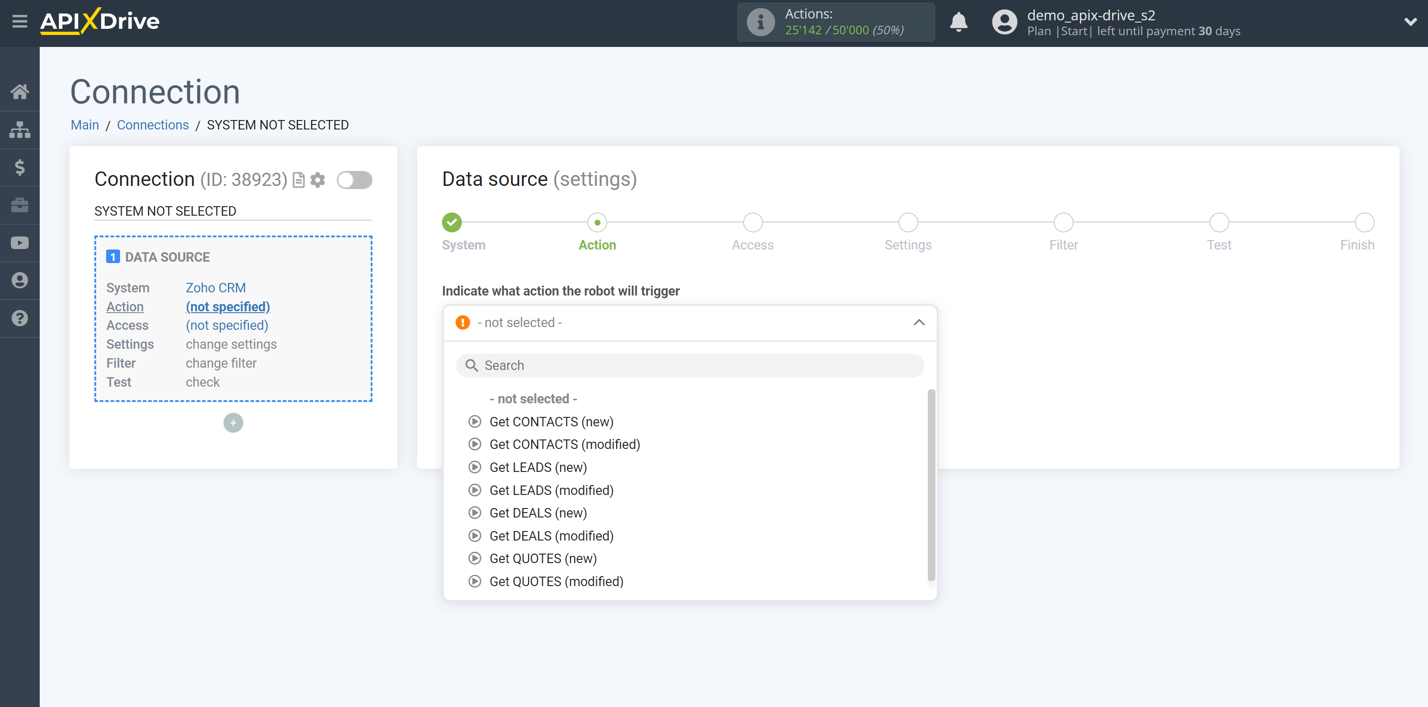Expand the user account dropdown menu
Screen dimensions: 1428x707
1405,23
